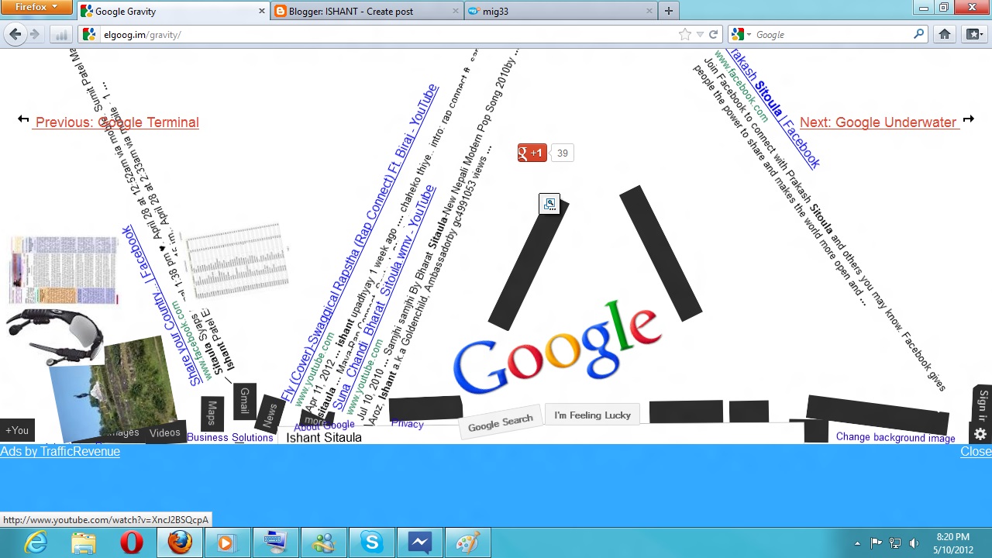Open the URL history dropdown arrow
The height and width of the screenshot is (558, 992).
tap(700, 34)
